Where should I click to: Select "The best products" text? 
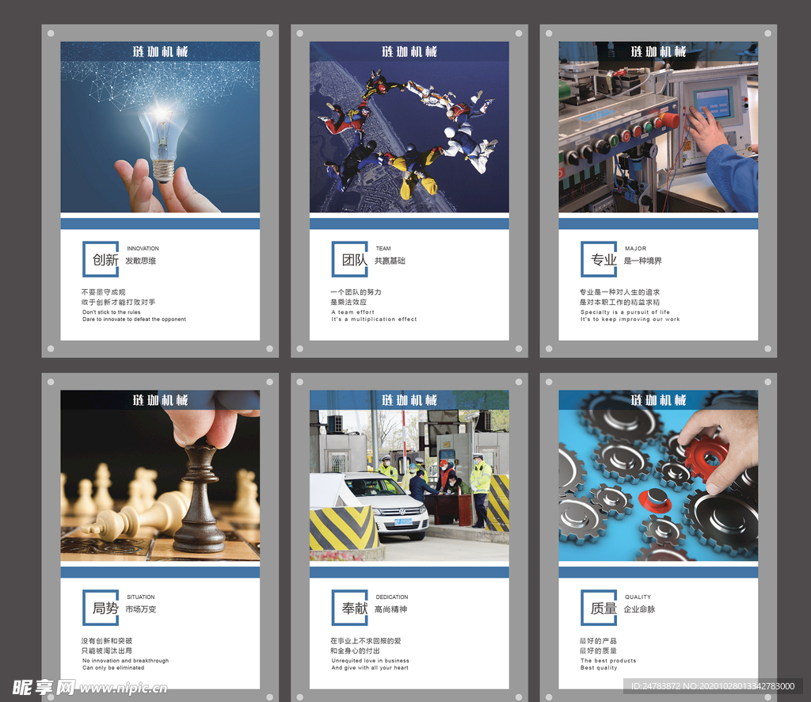tap(608, 661)
